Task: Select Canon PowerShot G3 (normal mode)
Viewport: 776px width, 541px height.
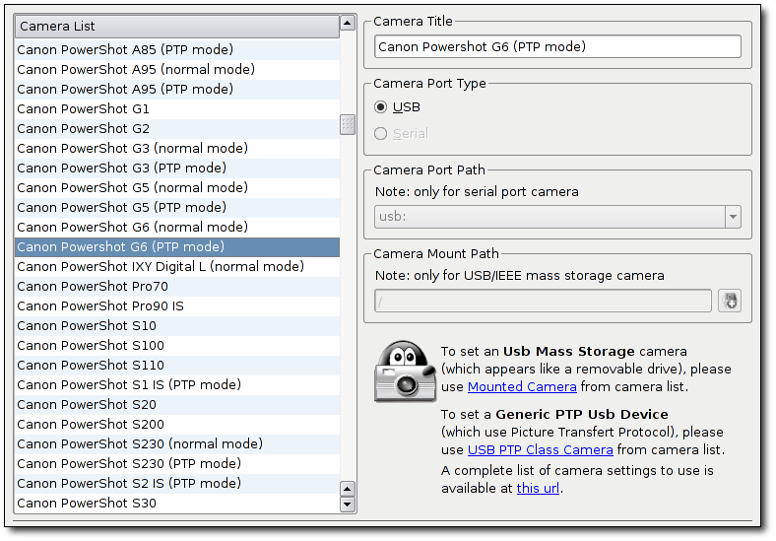Action: tap(177, 149)
